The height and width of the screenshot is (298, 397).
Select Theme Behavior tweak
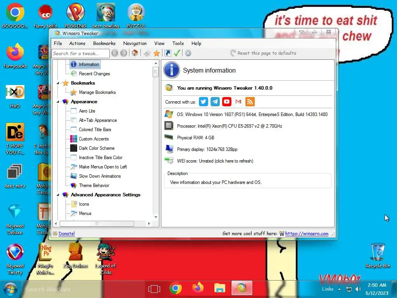[x=94, y=185]
